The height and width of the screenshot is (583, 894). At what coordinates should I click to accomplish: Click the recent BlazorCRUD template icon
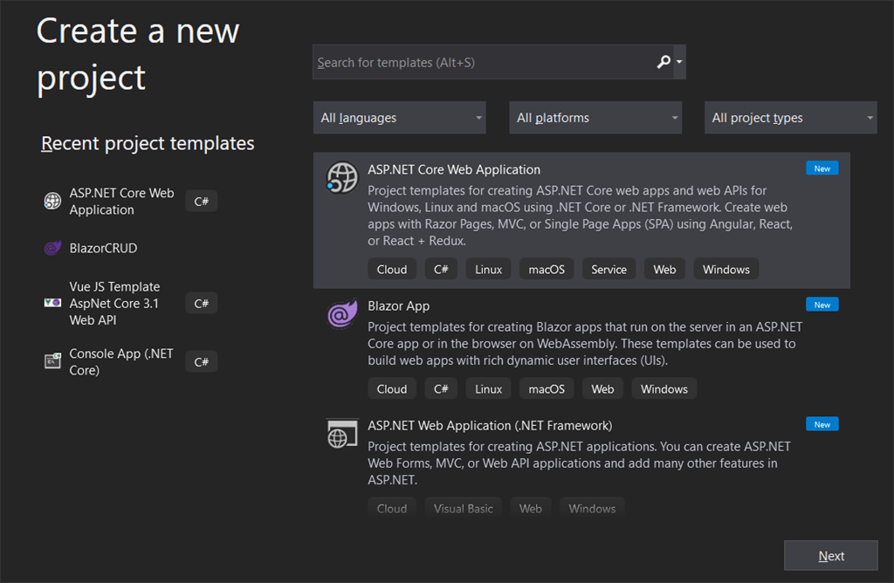(52, 248)
